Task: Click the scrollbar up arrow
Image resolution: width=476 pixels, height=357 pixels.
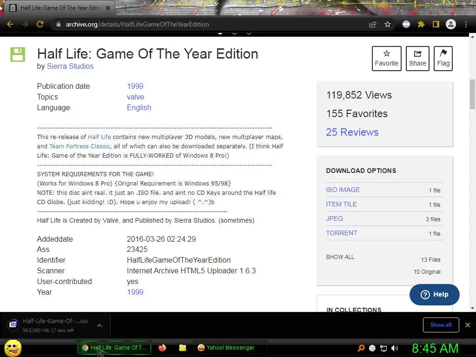Action: pyautogui.click(x=472, y=37)
